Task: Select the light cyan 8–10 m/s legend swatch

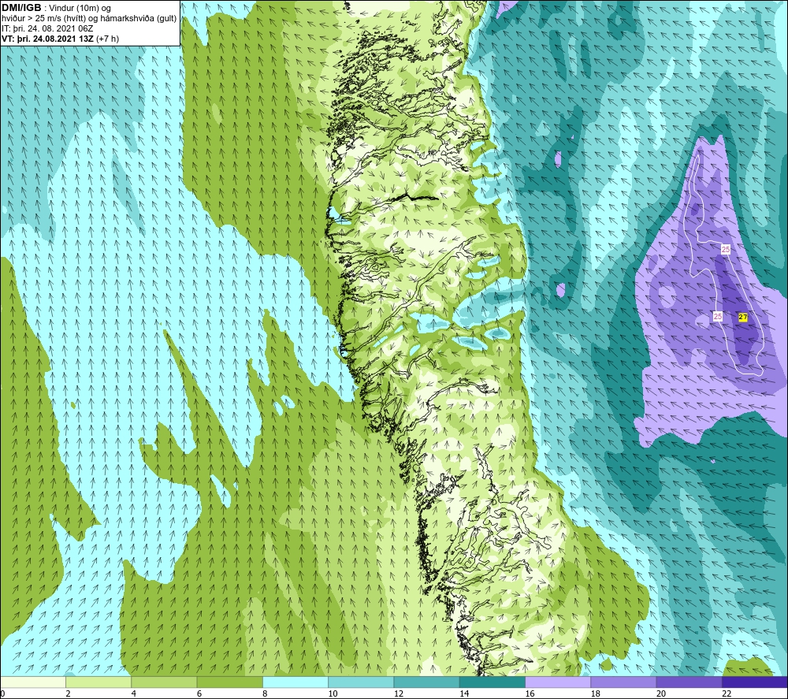Action: point(295,682)
